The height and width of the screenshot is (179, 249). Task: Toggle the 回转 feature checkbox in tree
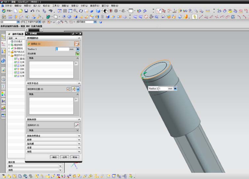coord(16,69)
